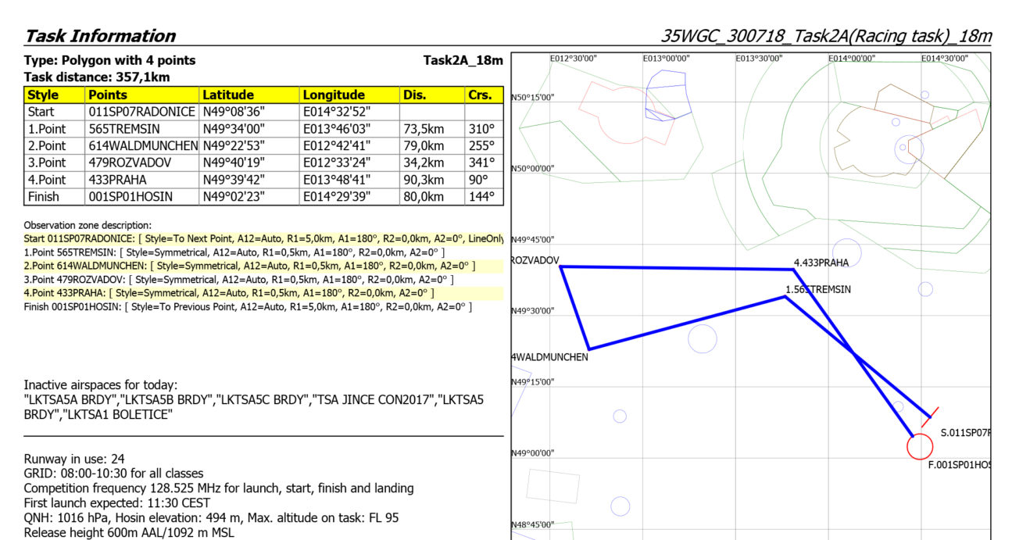This screenshot has width=1012, height=540.
Task: Click the Task Information heading
Action: (x=100, y=36)
